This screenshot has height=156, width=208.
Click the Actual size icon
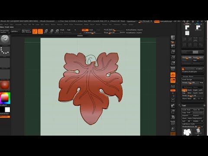click(x=173, y=58)
